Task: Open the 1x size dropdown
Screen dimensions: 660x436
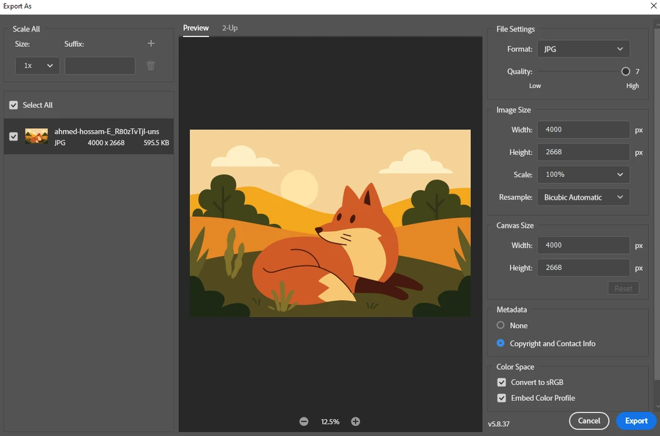Action: (x=38, y=65)
